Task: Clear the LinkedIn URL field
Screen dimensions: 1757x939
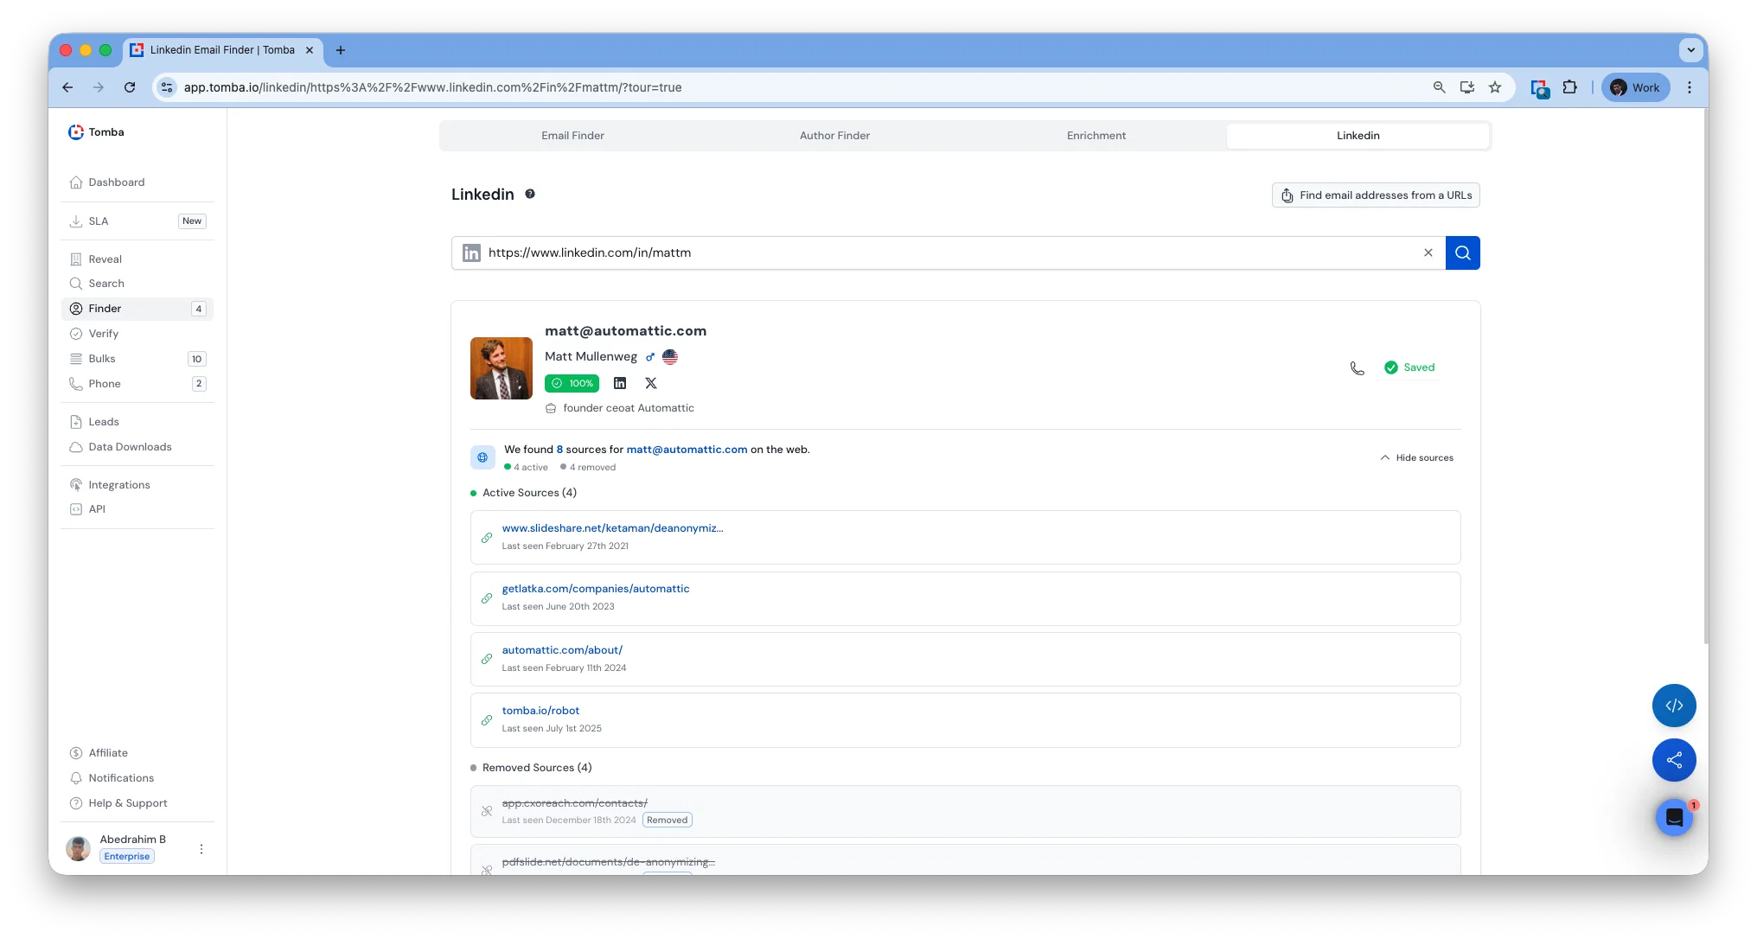Action: [x=1428, y=253]
